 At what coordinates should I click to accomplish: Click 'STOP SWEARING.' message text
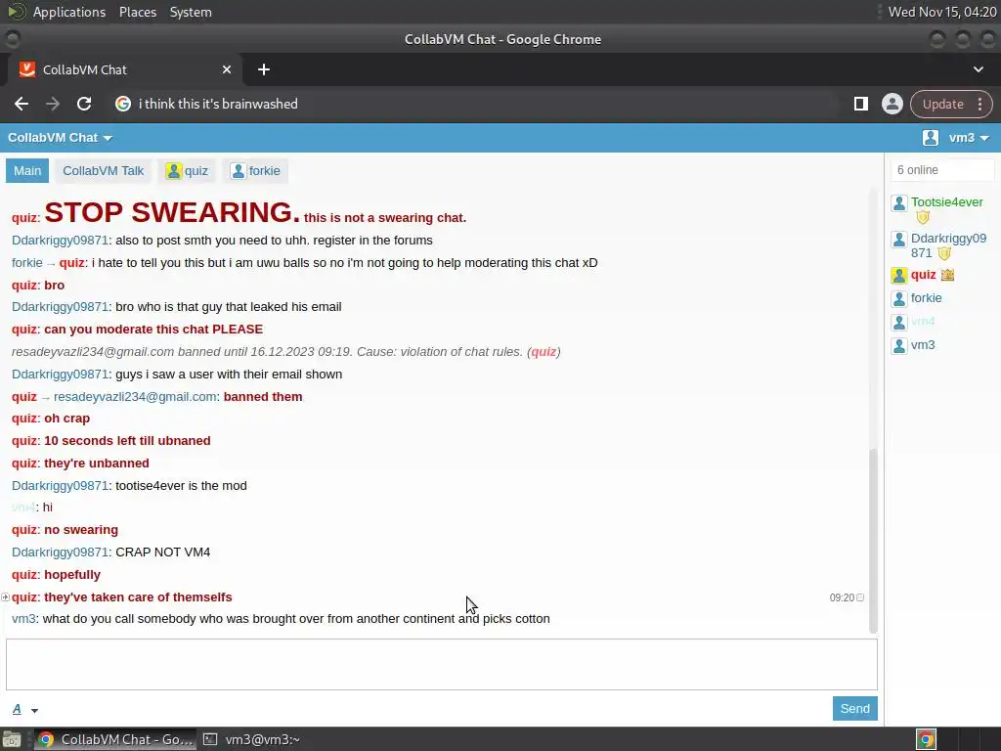(172, 212)
